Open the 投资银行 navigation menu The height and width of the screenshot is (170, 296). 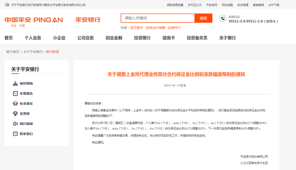tap(143, 38)
